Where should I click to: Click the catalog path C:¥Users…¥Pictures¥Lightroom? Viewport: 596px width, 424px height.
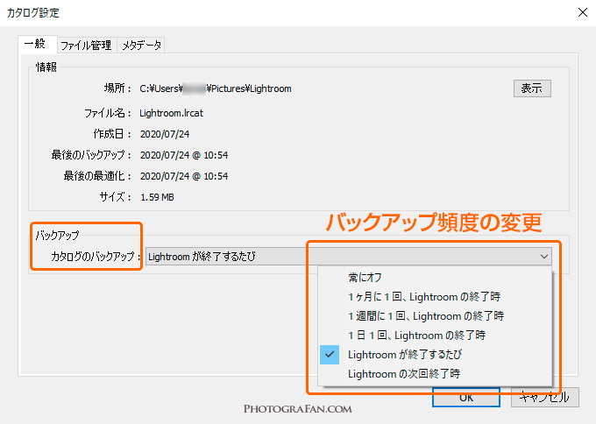216,88
